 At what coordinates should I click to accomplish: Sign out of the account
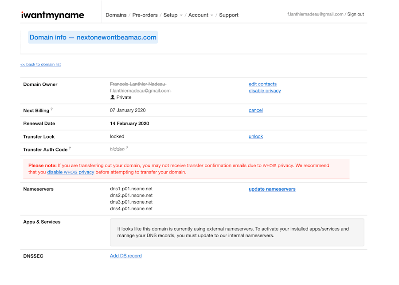(355, 14)
